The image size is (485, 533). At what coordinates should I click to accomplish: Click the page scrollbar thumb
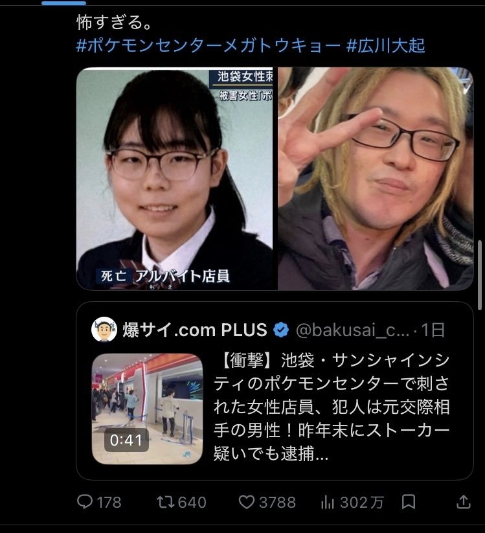click(480, 275)
